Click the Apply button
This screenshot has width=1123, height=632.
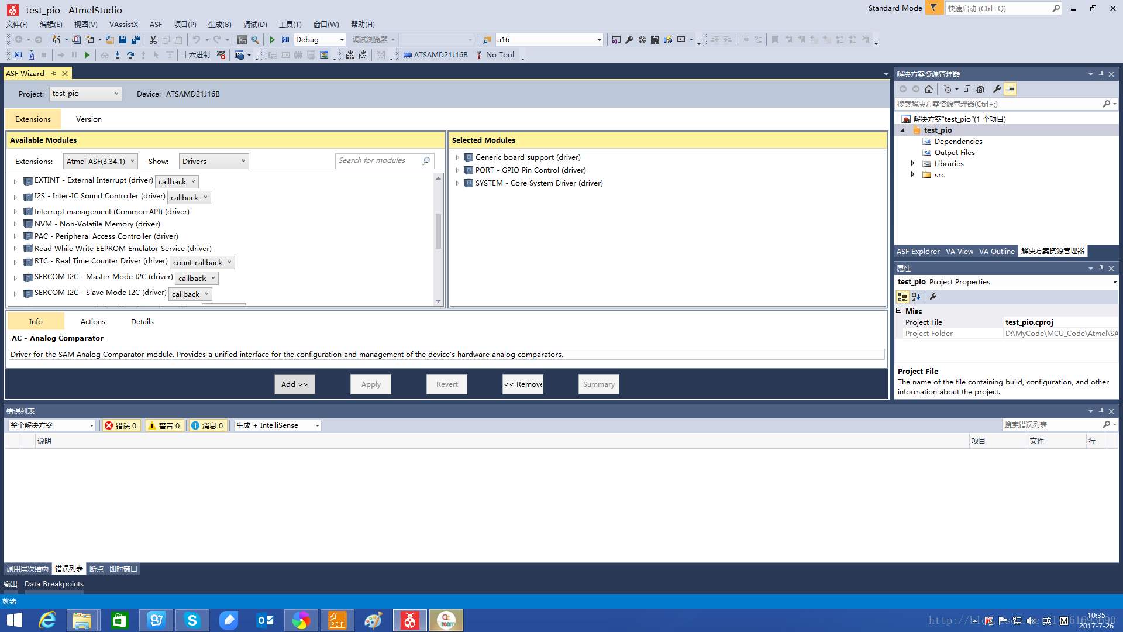(x=371, y=384)
